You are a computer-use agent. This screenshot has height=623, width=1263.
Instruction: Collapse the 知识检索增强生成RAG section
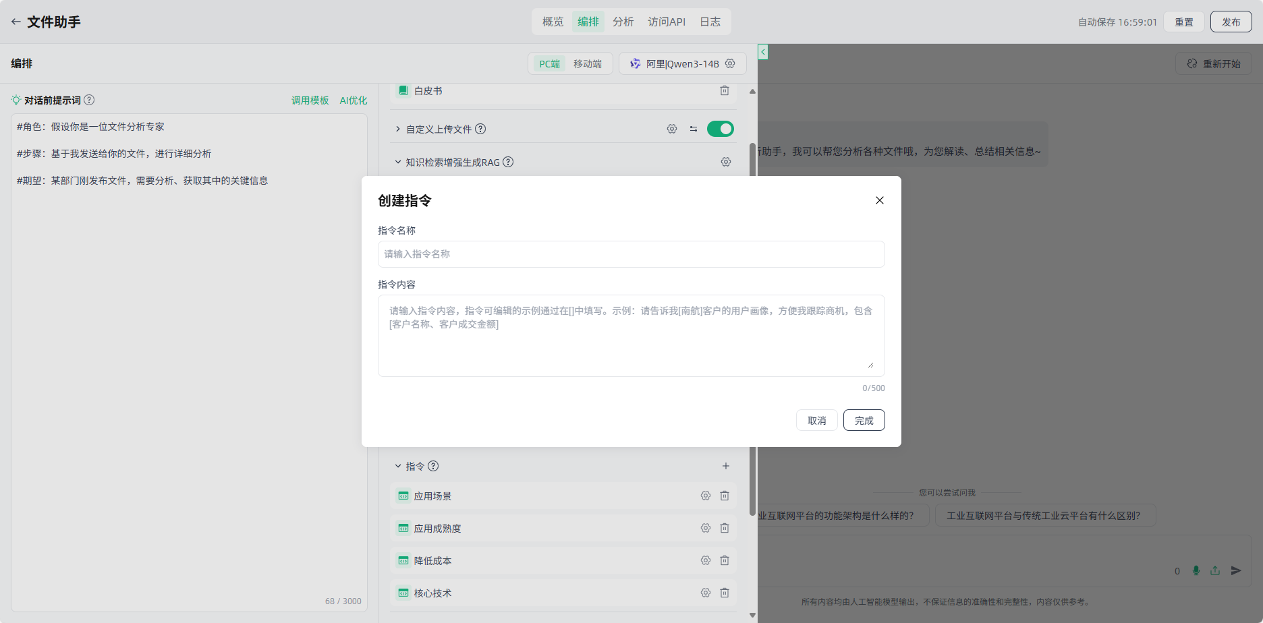pos(398,162)
